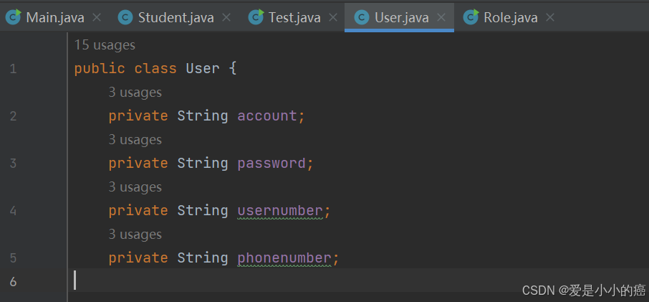The width and height of the screenshot is (649, 302).
Task: Show usages hint above the password field
Action: (135, 140)
